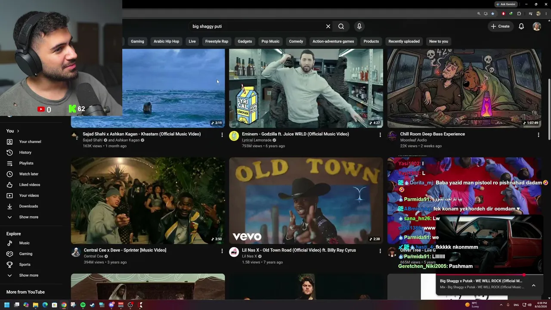Open options menu for Eminem Godzilla video

tap(380, 135)
